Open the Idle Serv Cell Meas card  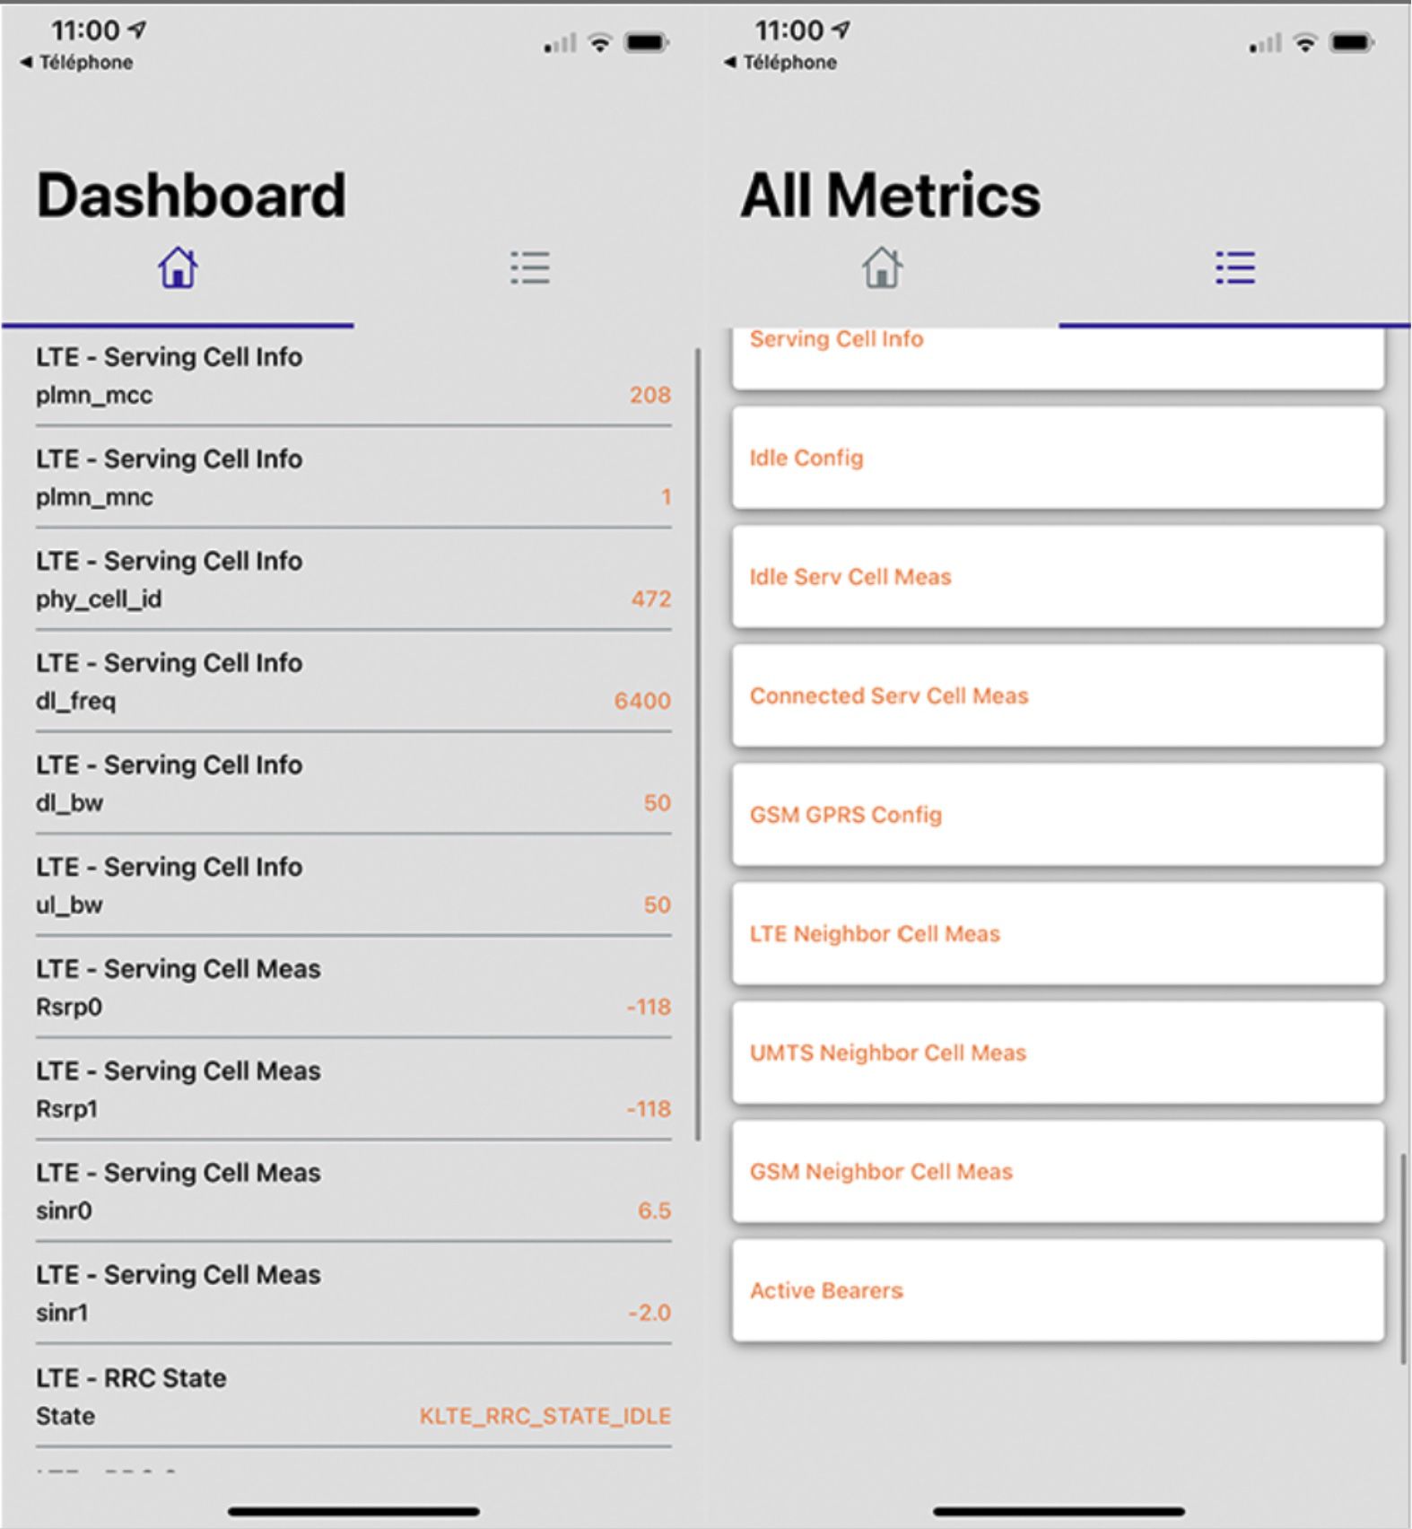[x=1058, y=577]
